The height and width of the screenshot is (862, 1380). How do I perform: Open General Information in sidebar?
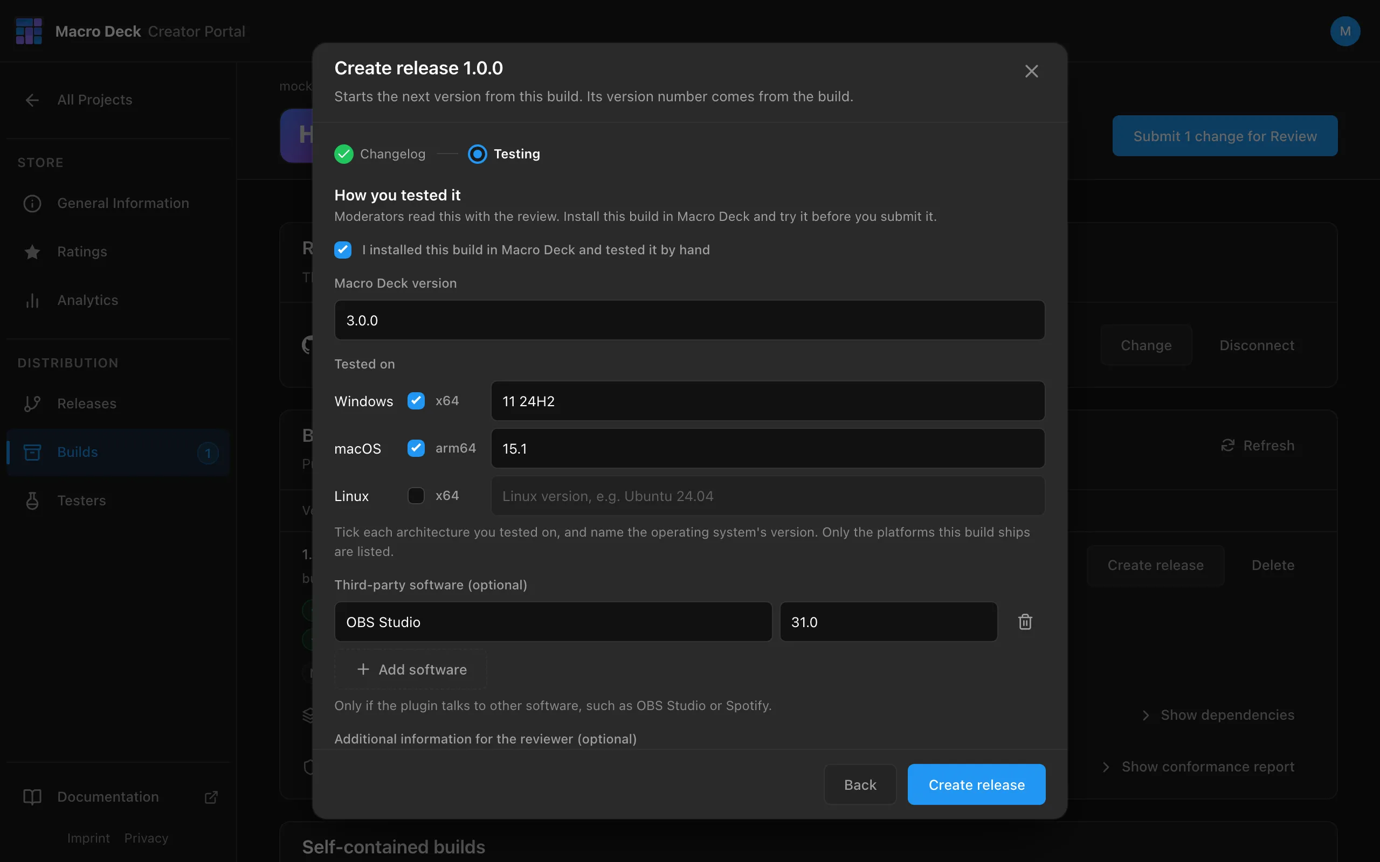point(118,204)
